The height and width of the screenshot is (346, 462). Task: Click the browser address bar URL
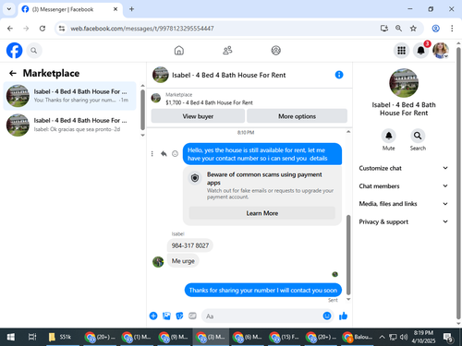(x=142, y=29)
